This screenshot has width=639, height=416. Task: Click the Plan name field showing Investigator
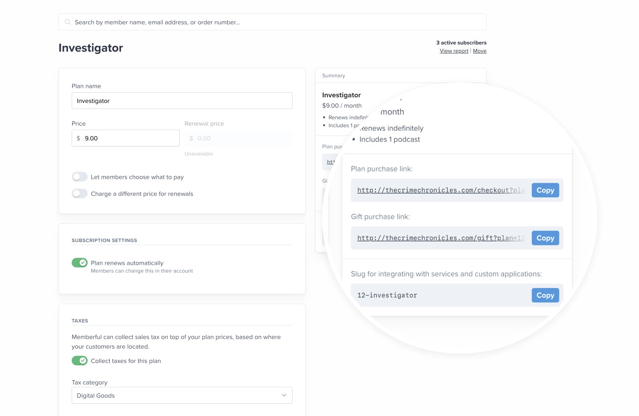coord(182,101)
